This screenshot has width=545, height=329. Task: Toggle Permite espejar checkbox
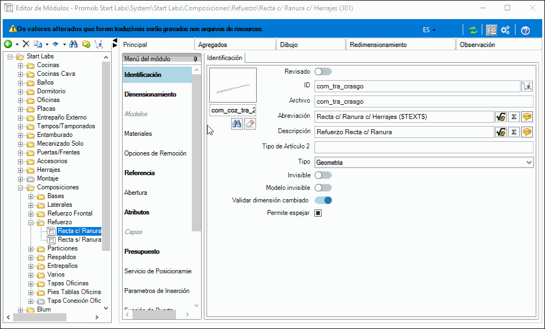click(318, 213)
